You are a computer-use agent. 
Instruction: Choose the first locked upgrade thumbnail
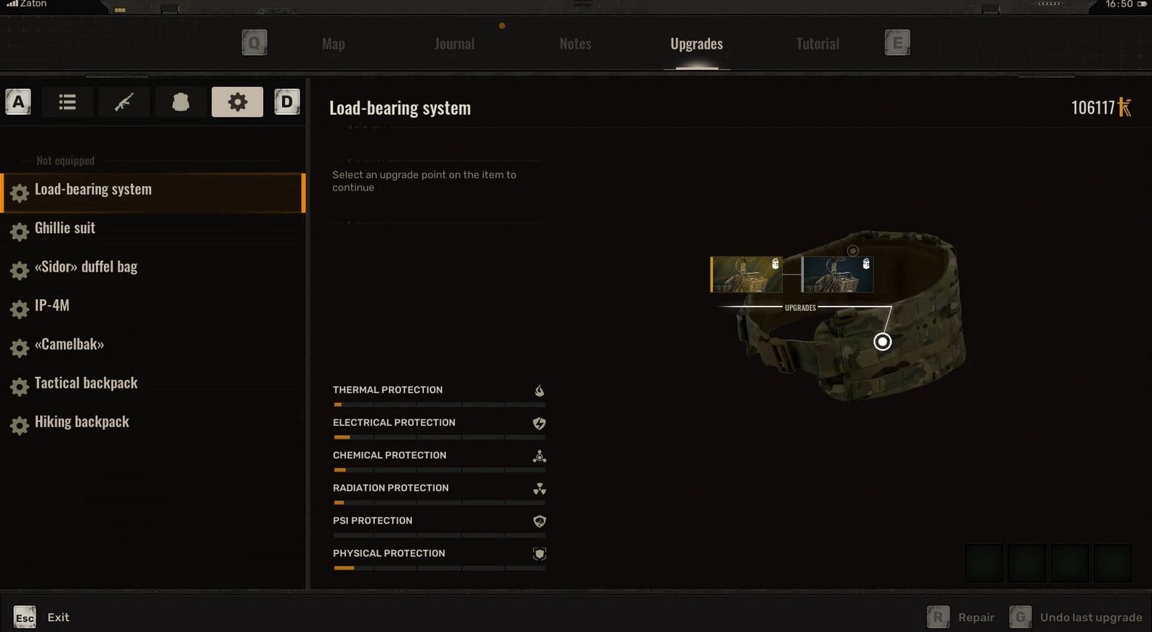click(x=746, y=274)
